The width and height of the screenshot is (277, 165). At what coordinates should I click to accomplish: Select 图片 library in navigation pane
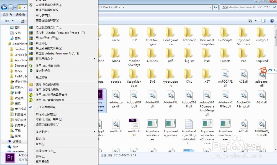coord(15,28)
